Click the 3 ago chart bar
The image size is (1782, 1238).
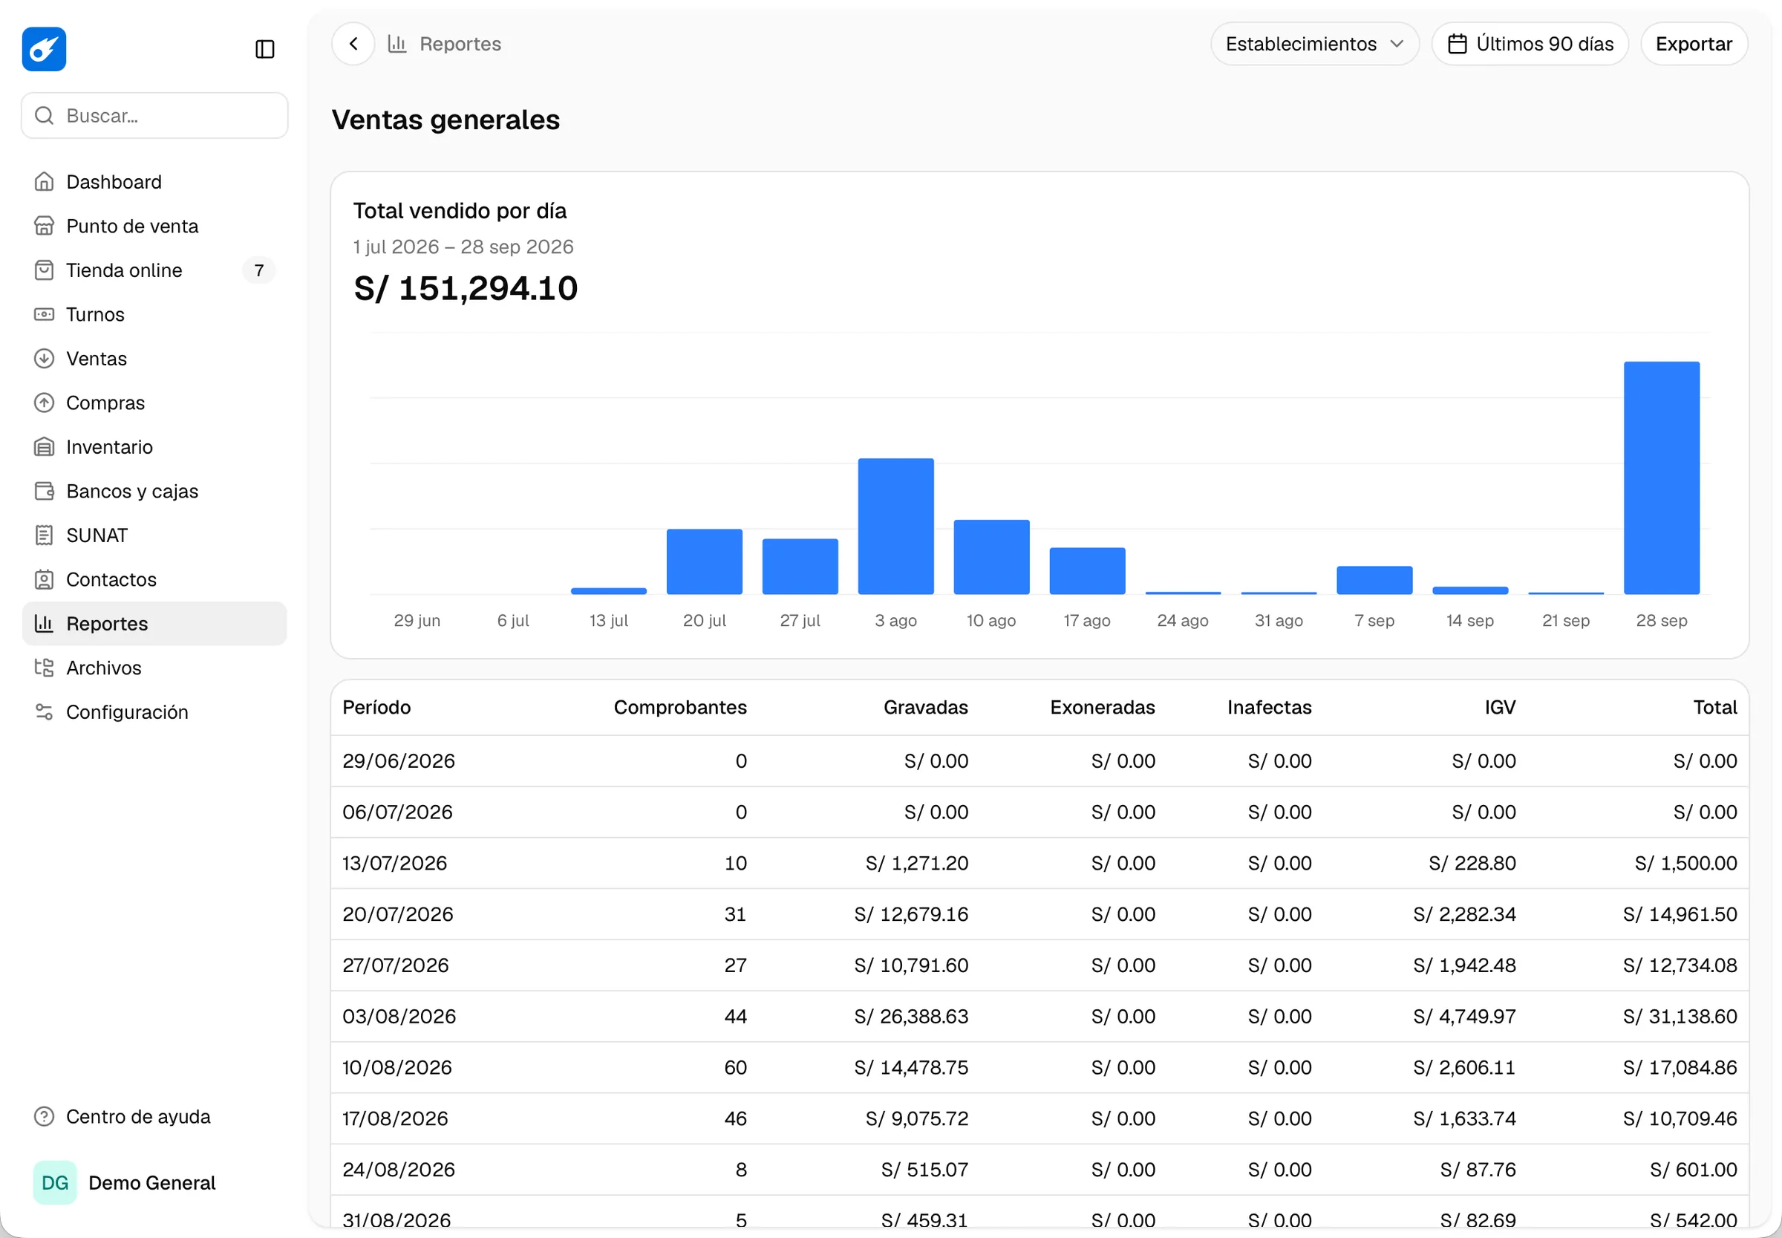pyautogui.click(x=895, y=527)
